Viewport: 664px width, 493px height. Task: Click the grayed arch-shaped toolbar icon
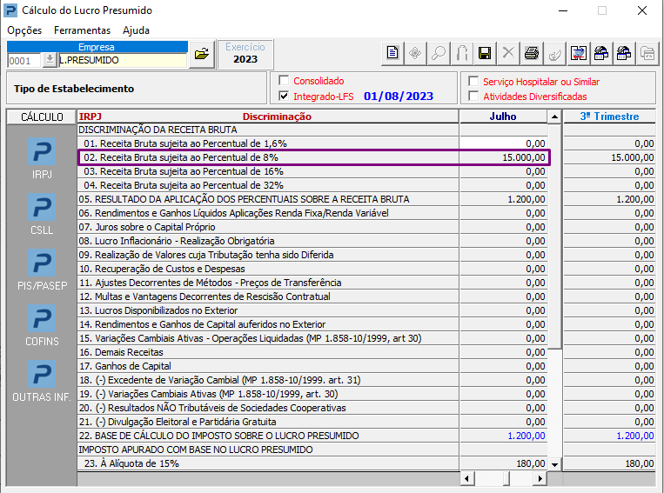[461, 53]
